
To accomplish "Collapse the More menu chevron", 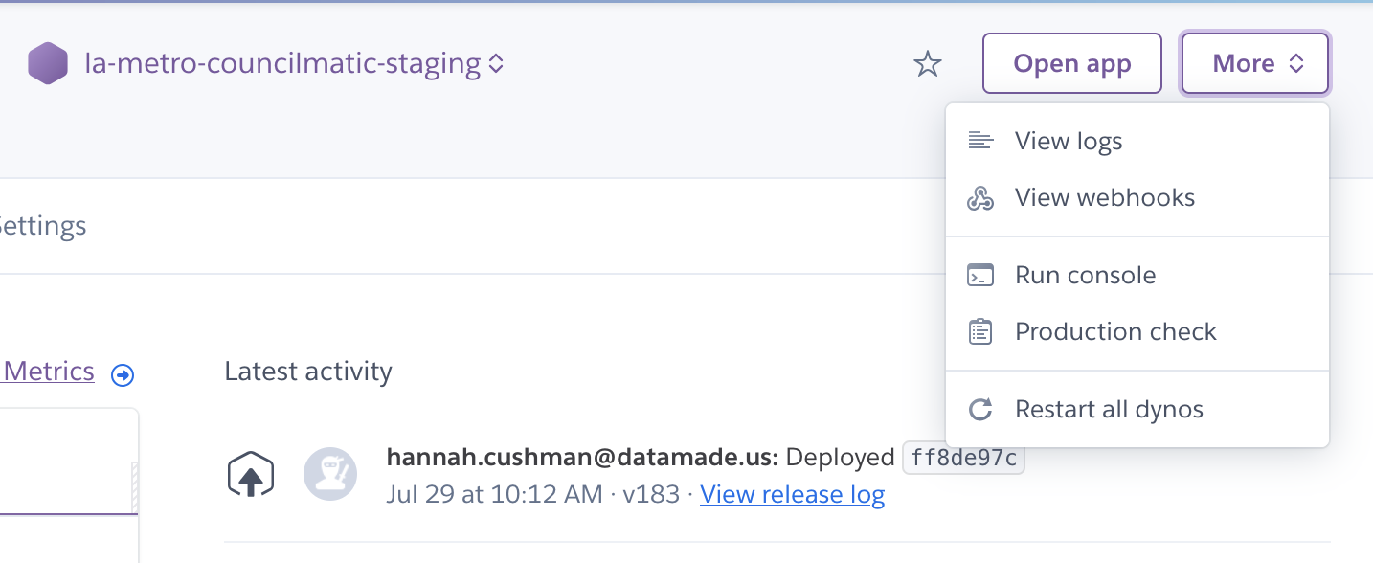I will [x=1297, y=63].
